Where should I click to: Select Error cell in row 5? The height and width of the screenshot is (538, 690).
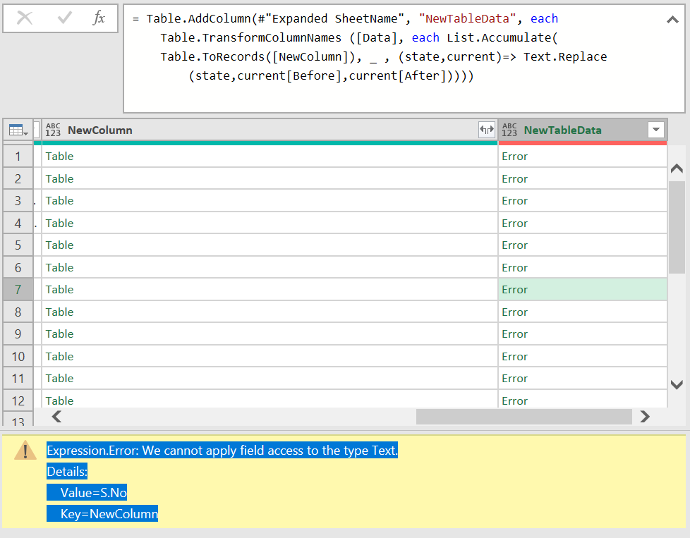pyautogui.click(x=583, y=245)
